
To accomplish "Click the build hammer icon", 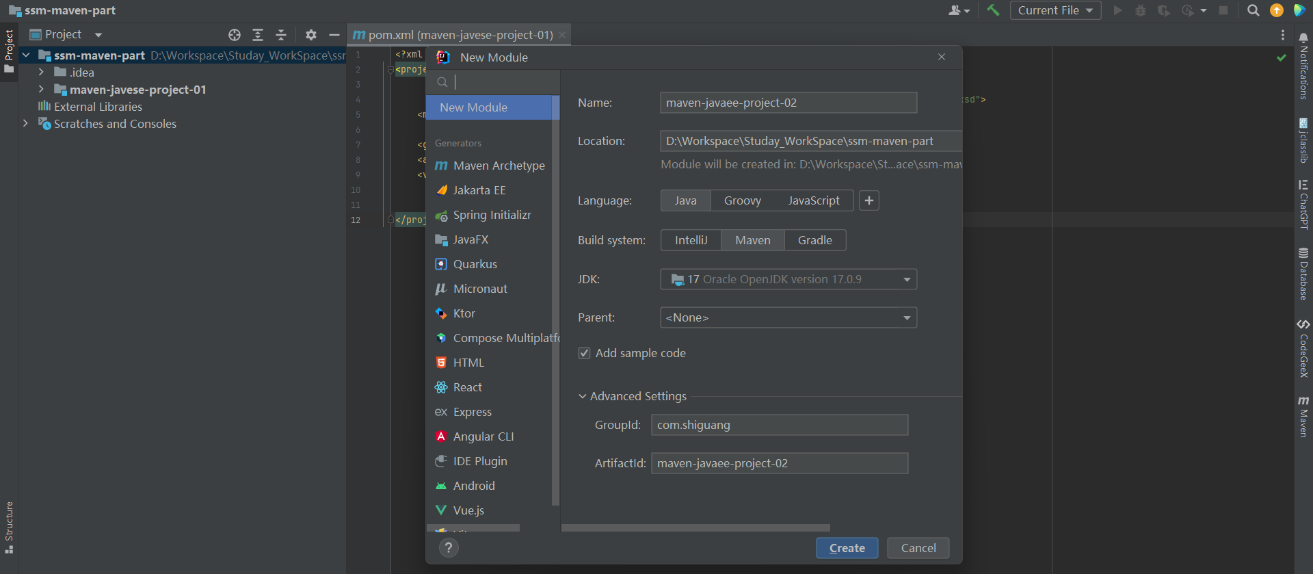I will pos(993,10).
